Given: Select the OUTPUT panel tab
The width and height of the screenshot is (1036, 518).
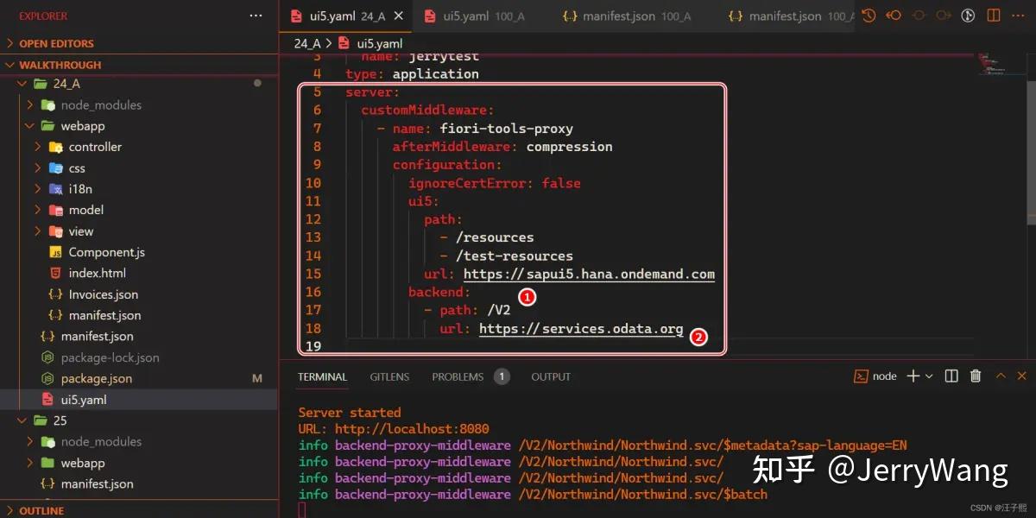Looking at the screenshot, I should click(551, 376).
